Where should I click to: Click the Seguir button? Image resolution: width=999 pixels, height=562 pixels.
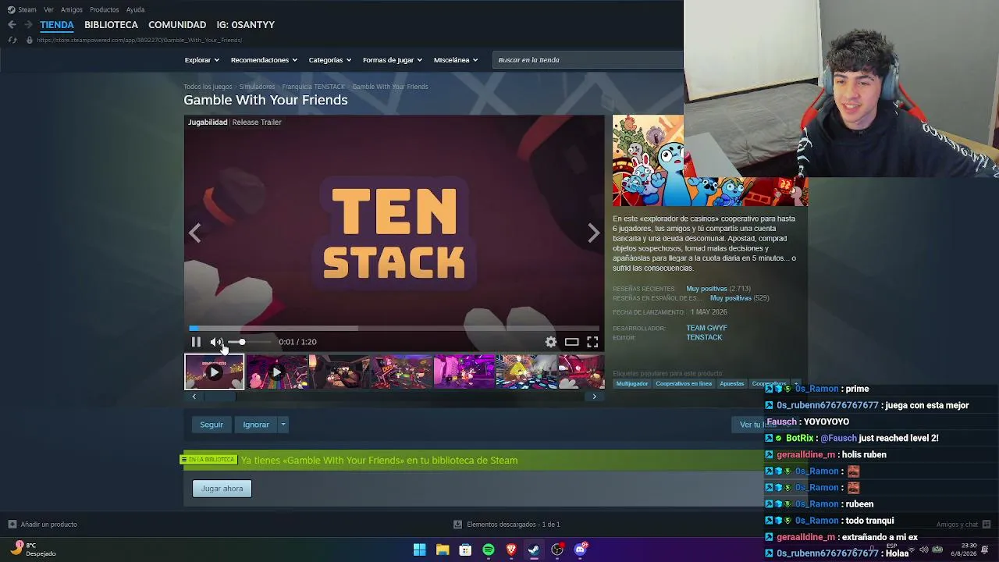tap(212, 425)
